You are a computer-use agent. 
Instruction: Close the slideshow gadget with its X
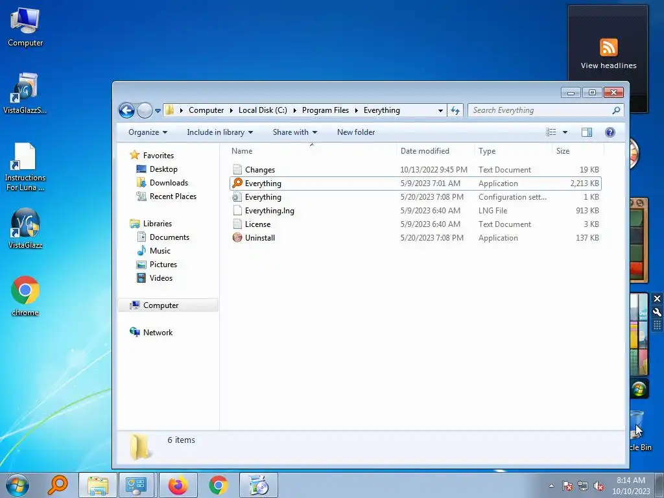tap(657, 298)
